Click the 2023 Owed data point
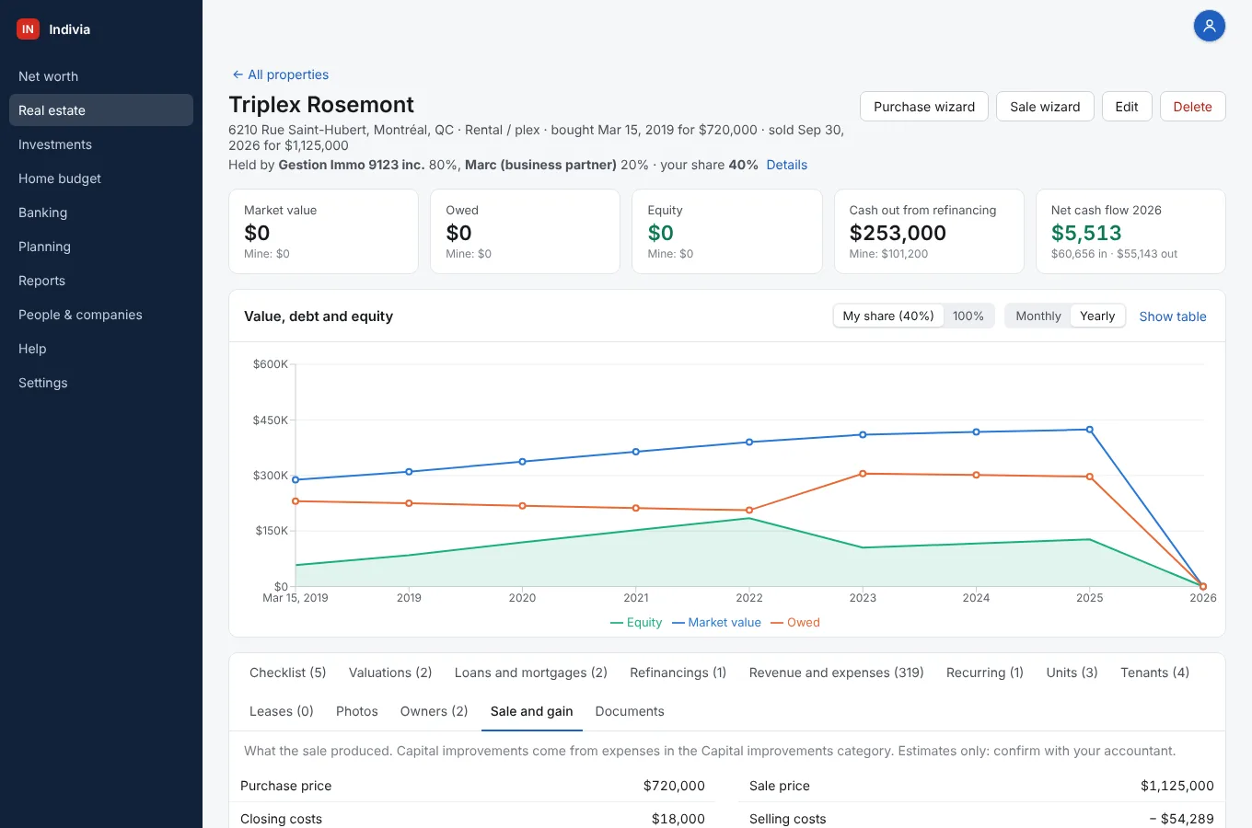Viewport: 1252px width, 828px height. (863, 474)
